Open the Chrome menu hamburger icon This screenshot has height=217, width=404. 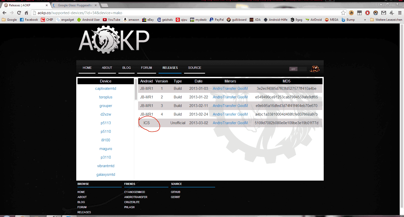(x=400, y=13)
